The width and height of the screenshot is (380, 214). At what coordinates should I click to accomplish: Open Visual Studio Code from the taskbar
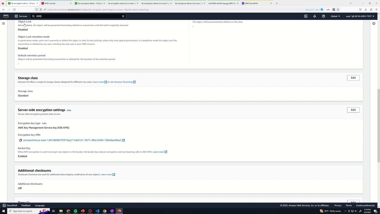pyautogui.click(x=97, y=211)
